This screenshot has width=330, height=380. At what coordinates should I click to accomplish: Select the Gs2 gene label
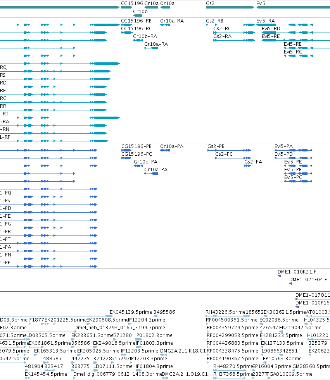pos(210,3)
